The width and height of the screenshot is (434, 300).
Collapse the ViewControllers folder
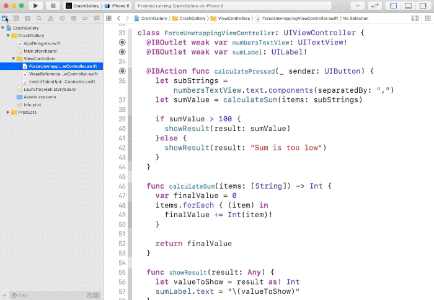tap(14, 58)
